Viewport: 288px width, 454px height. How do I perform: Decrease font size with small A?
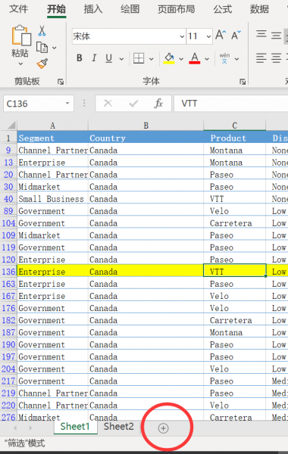click(x=236, y=36)
